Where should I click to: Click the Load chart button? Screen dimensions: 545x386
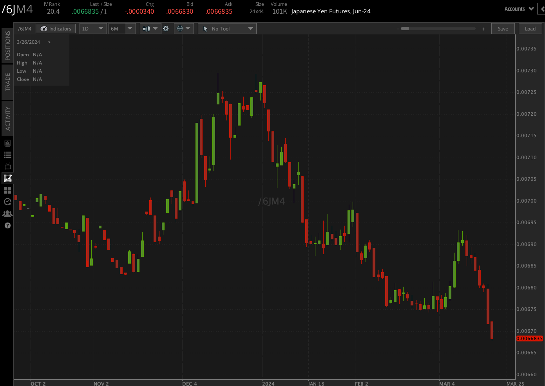[x=531, y=29]
